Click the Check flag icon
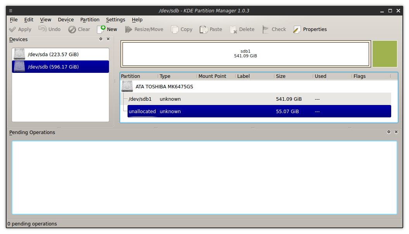 pyautogui.click(x=266, y=29)
